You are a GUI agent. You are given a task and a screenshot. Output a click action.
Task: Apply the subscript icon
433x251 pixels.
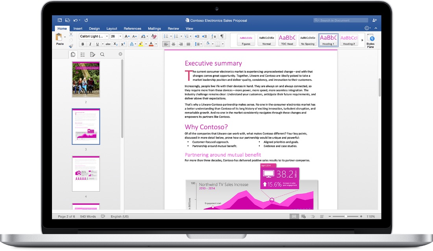[x=115, y=44]
